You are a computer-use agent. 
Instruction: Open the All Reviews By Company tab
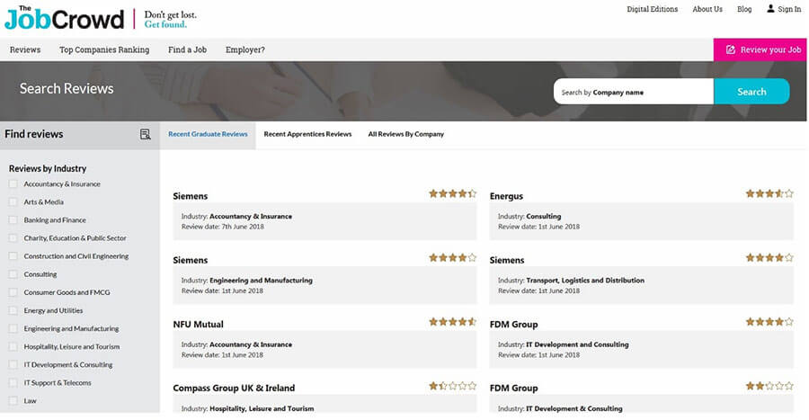point(405,134)
